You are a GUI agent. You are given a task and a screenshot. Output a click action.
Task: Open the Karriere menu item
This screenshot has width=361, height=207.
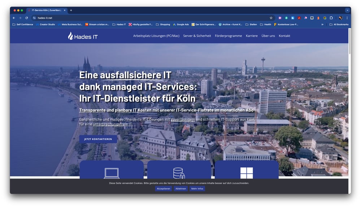252,36
